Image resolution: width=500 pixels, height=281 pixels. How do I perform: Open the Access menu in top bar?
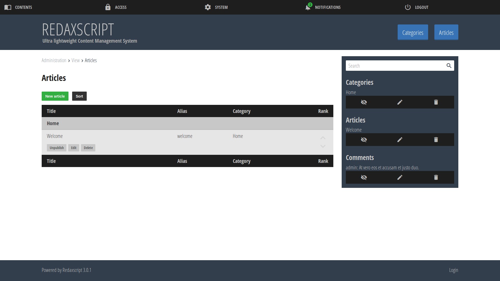(x=116, y=7)
